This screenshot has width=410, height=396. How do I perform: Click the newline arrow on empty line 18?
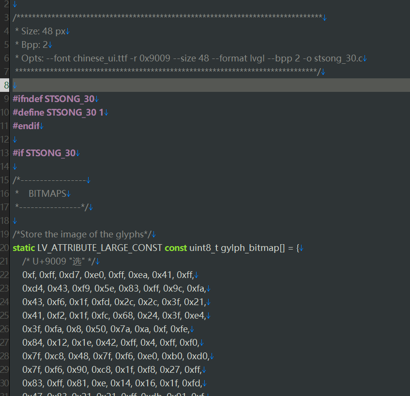pyautogui.click(x=15, y=220)
